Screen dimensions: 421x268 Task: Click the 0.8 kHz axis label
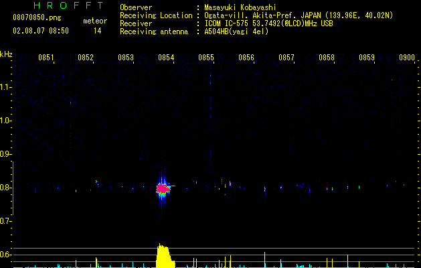pos(6,188)
